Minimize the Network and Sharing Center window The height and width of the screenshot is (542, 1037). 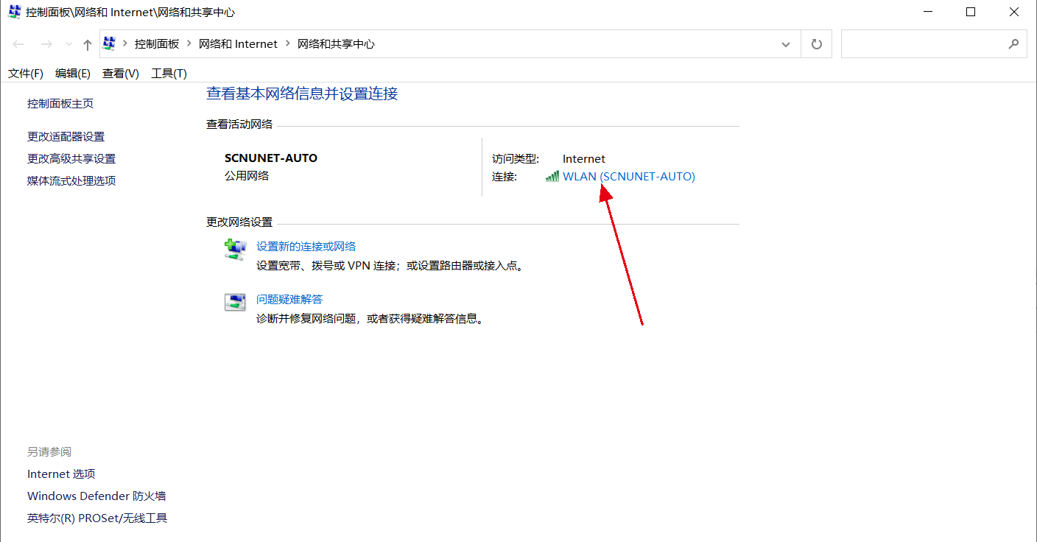pyautogui.click(x=927, y=12)
